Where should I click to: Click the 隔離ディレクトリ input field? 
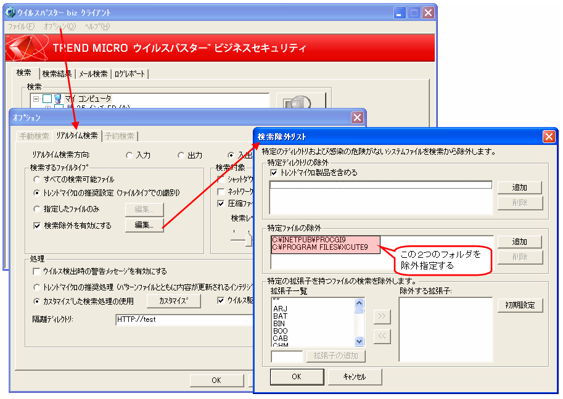pyautogui.click(x=184, y=319)
